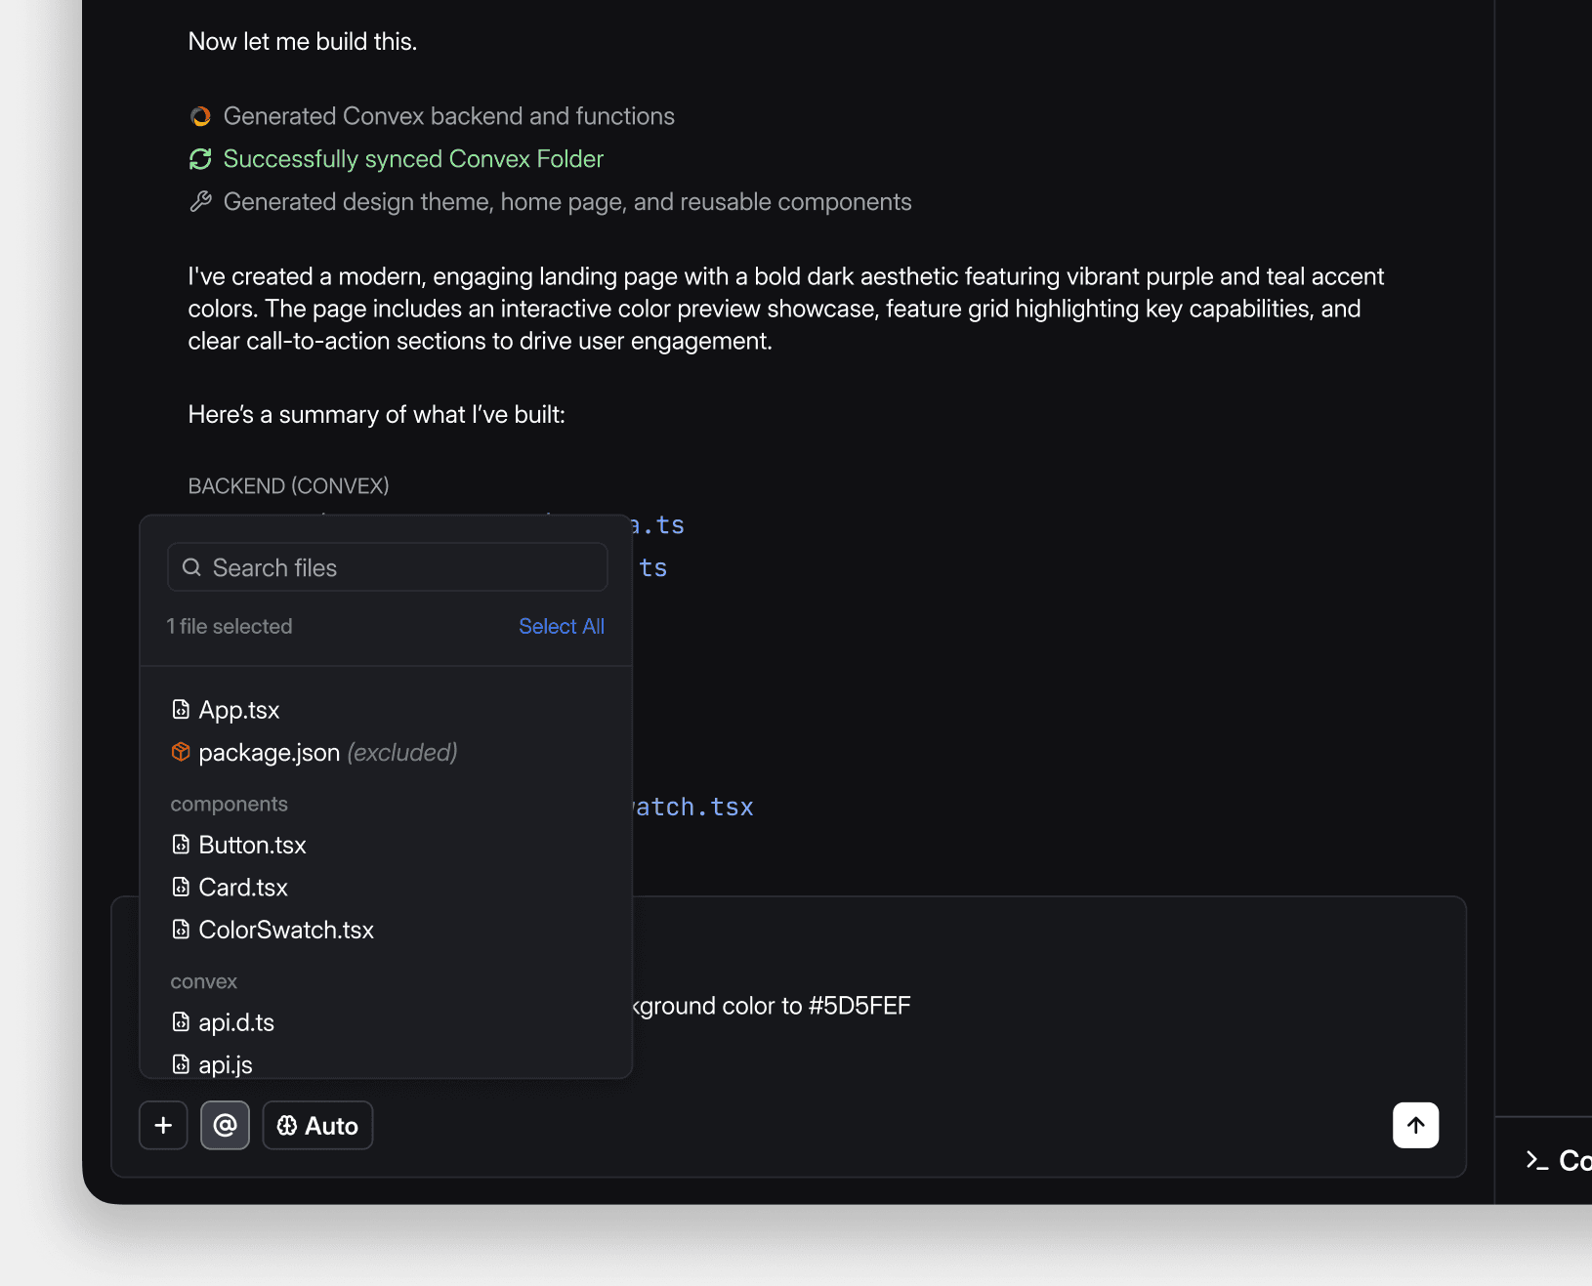Open the Auto model selector
1592x1286 pixels.
point(316,1125)
